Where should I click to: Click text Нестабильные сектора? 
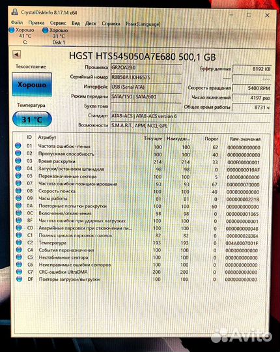(63, 257)
